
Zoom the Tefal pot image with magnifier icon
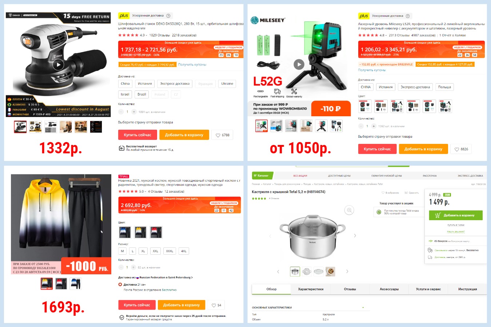(x=349, y=210)
